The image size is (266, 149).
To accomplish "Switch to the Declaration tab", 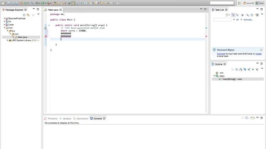I will click(x=81, y=119).
